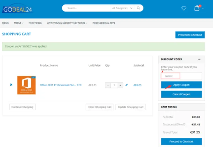Click the search input field
The width and height of the screenshot is (213, 147).
[87, 8]
